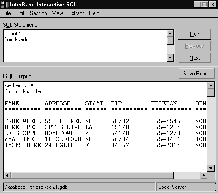Click the Previous statement button
The height and width of the screenshot is (193, 218).
(195, 46)
